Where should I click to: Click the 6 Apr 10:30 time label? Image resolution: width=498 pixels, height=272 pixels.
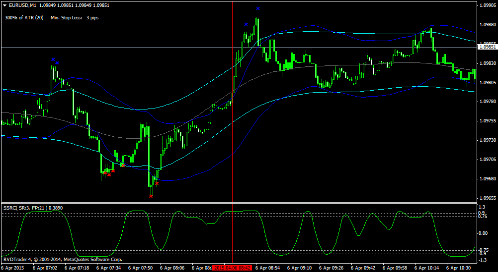pos(458,268)
